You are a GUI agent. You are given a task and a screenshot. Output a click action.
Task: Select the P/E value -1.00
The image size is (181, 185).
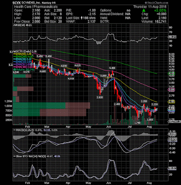coord(92,11)
